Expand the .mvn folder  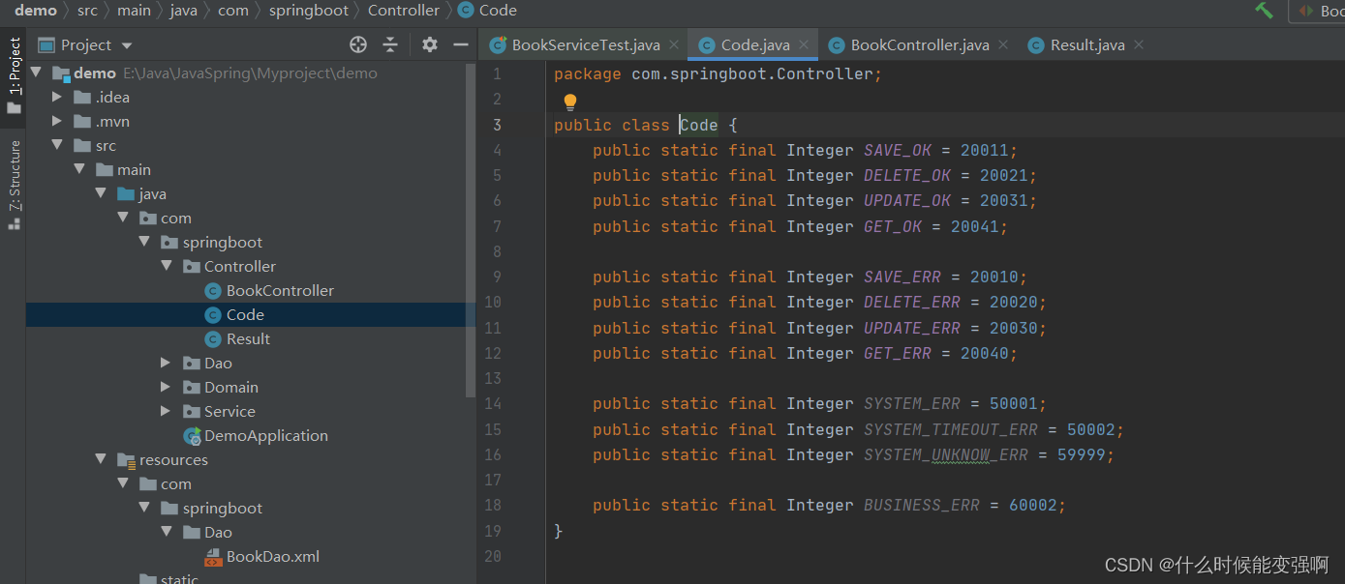point(57,121)
